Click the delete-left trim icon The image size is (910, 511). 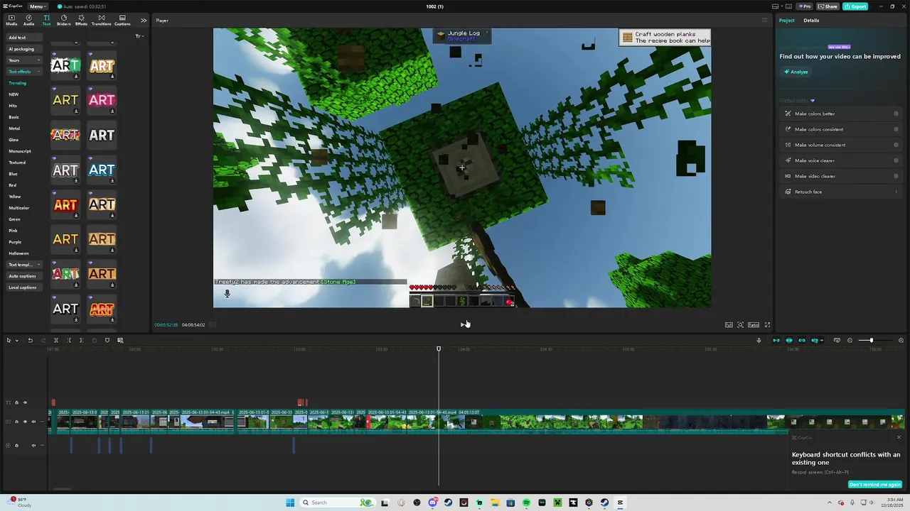point(69,340)
